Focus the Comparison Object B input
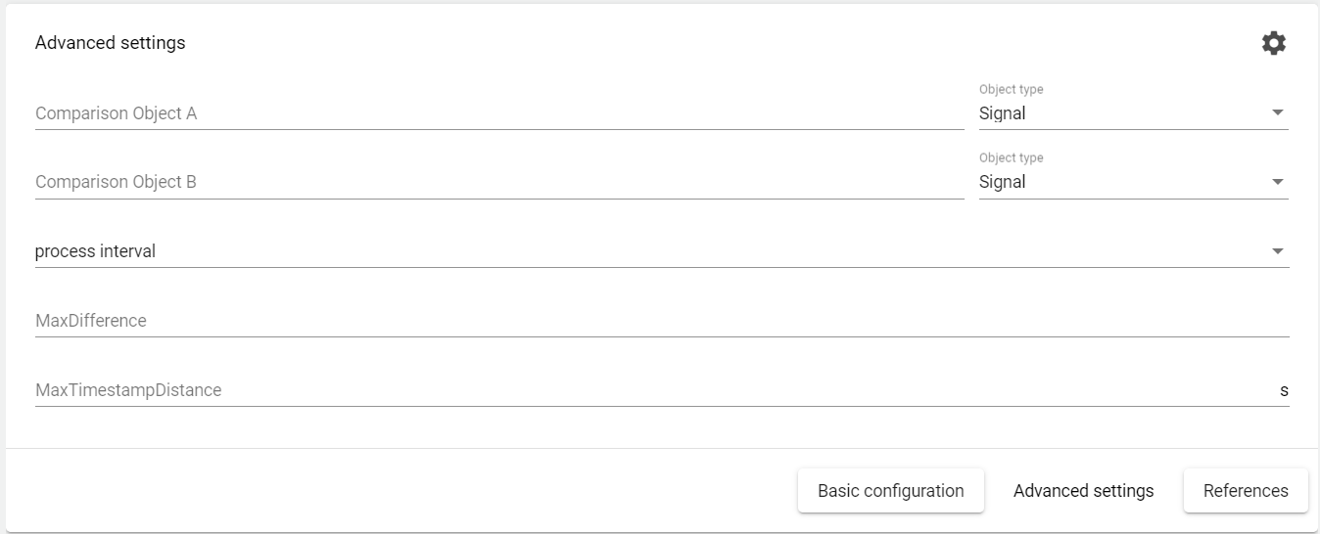The width and height of the screenshot is (1320, 534). tap(499, 182)
